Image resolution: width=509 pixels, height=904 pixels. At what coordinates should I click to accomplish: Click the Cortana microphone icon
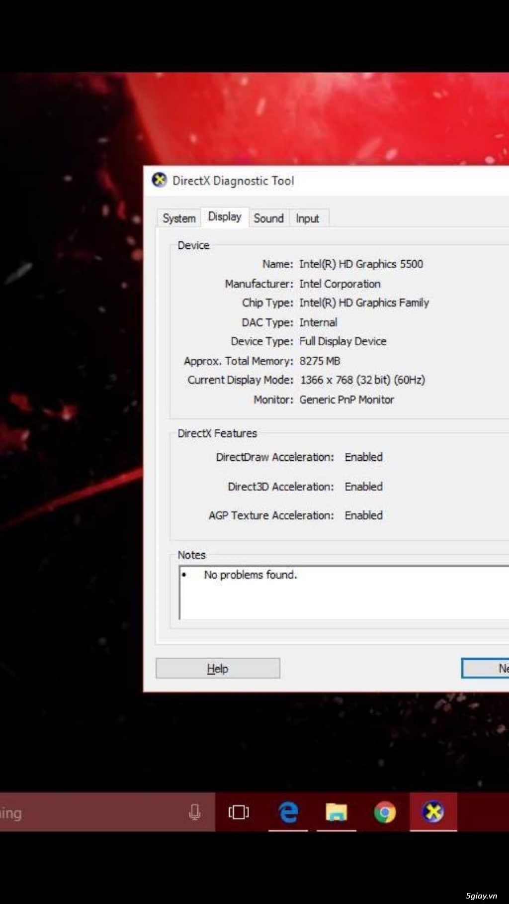click(195, 812)
